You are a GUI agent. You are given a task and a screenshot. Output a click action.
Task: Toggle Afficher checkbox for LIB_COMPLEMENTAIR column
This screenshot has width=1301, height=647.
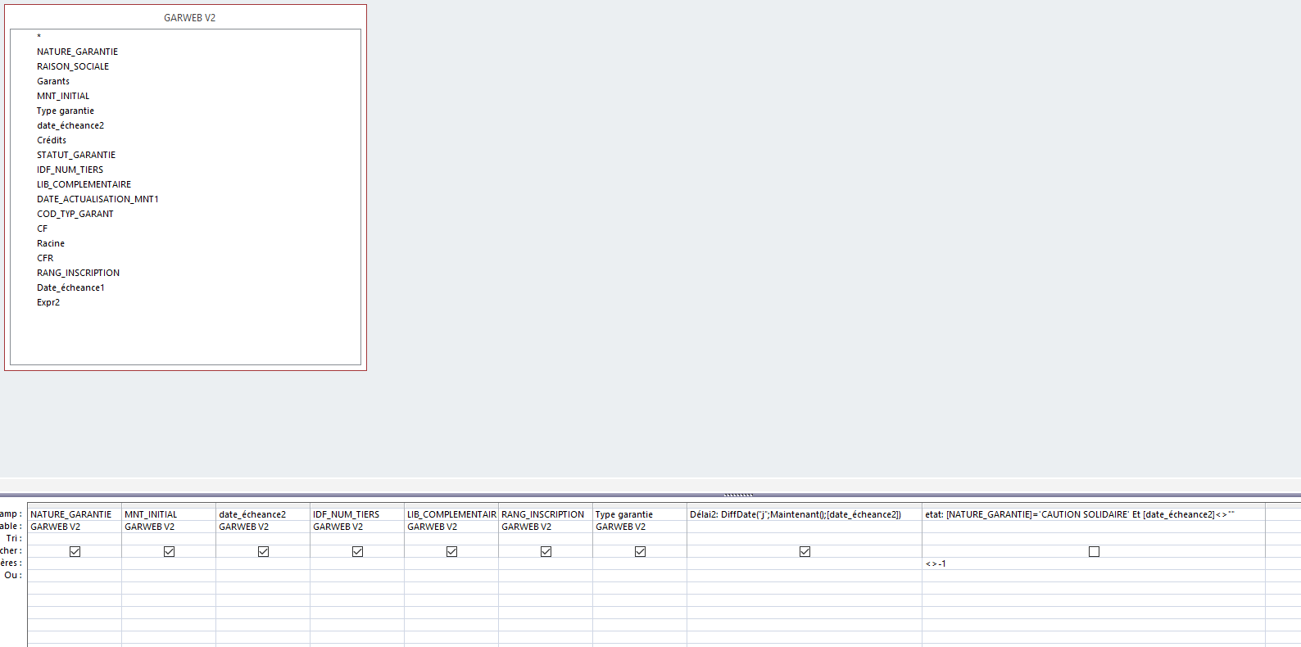(452, 551)
